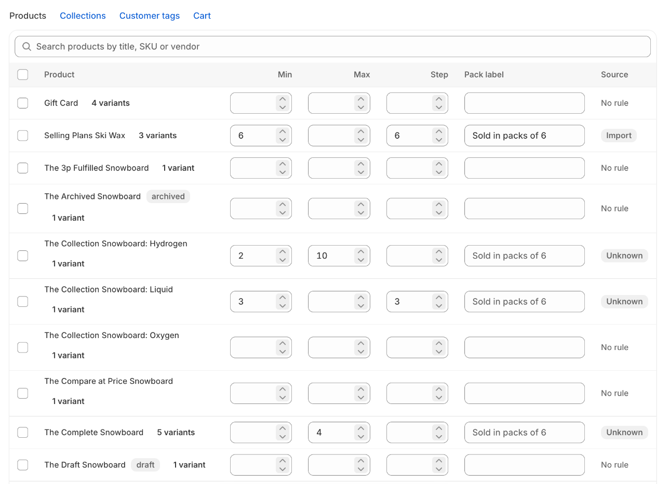
Task: Increase Step value for Selling Plans Ski Wax
Action: (x=439, y=131)
